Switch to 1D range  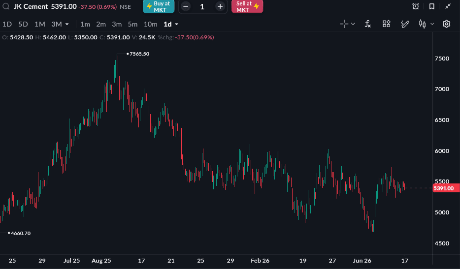click(7, 24)
